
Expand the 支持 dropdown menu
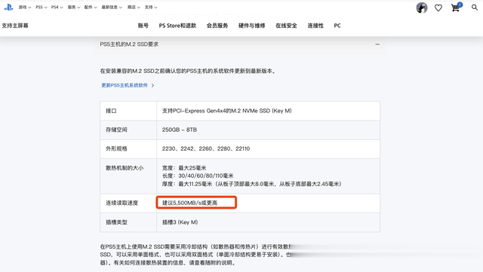[151, 7]
